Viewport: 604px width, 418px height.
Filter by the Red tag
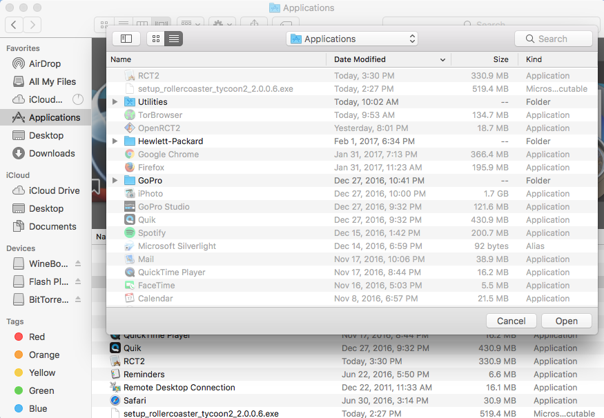click(x=46, y=337)
